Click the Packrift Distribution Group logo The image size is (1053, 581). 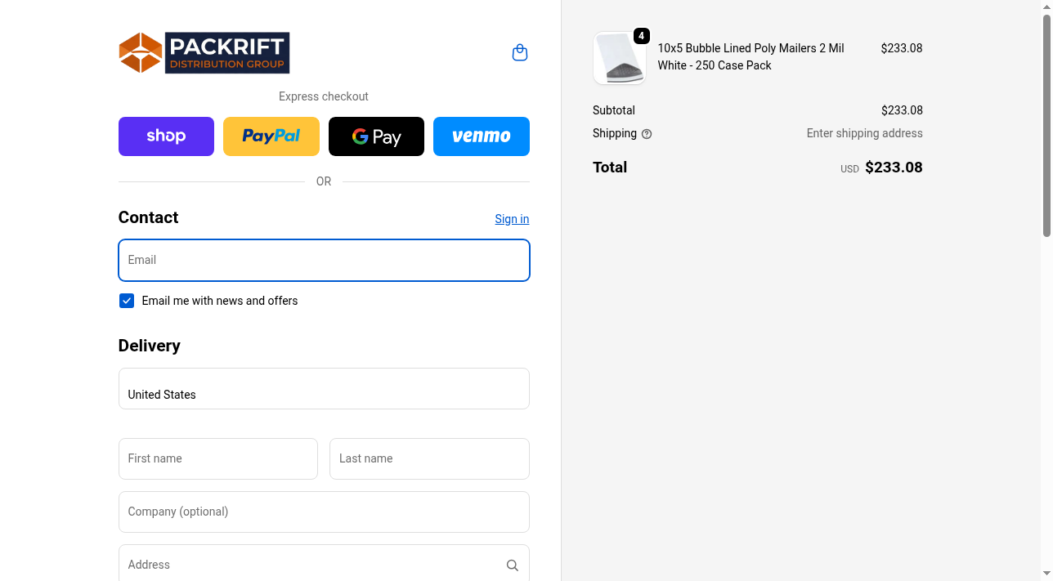point(204,53)
